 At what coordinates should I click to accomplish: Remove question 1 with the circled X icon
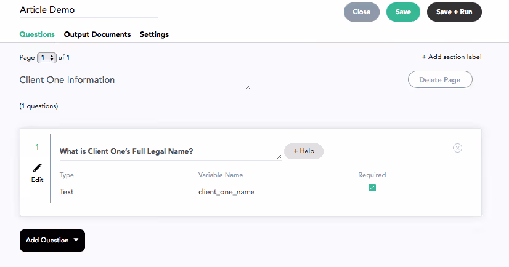point(457,148)
